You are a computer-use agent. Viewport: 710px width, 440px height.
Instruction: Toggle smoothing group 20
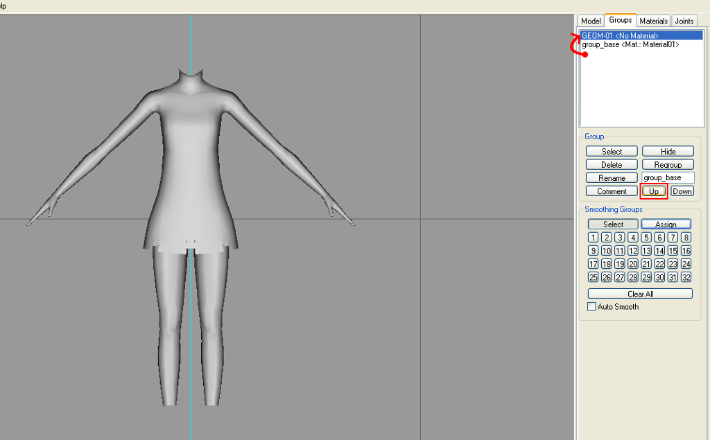coord(633,264)
